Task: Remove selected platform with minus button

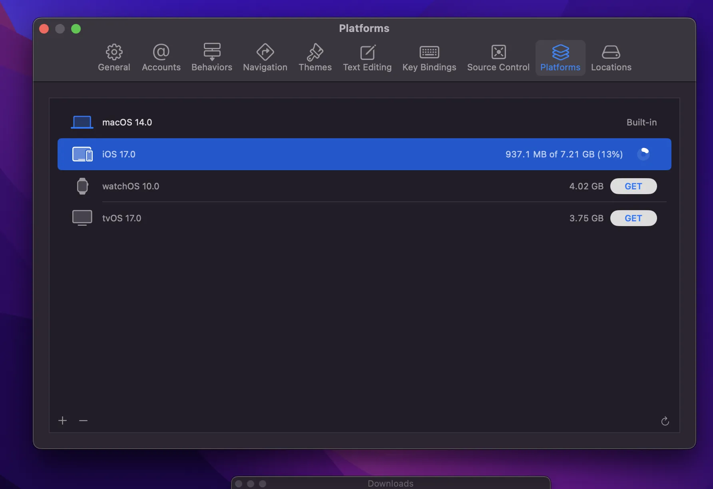Action: [83, 420]
